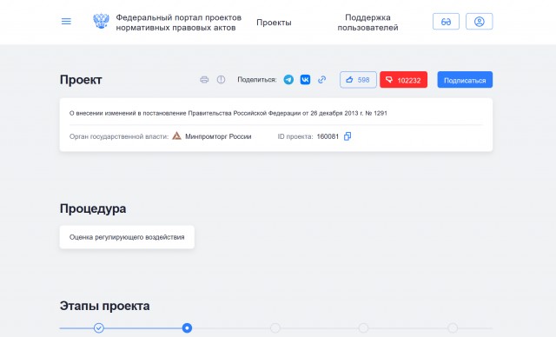This screenshot has width=556, height=337.
Task: Open the hamburger menu
Action: coord(66,22)
